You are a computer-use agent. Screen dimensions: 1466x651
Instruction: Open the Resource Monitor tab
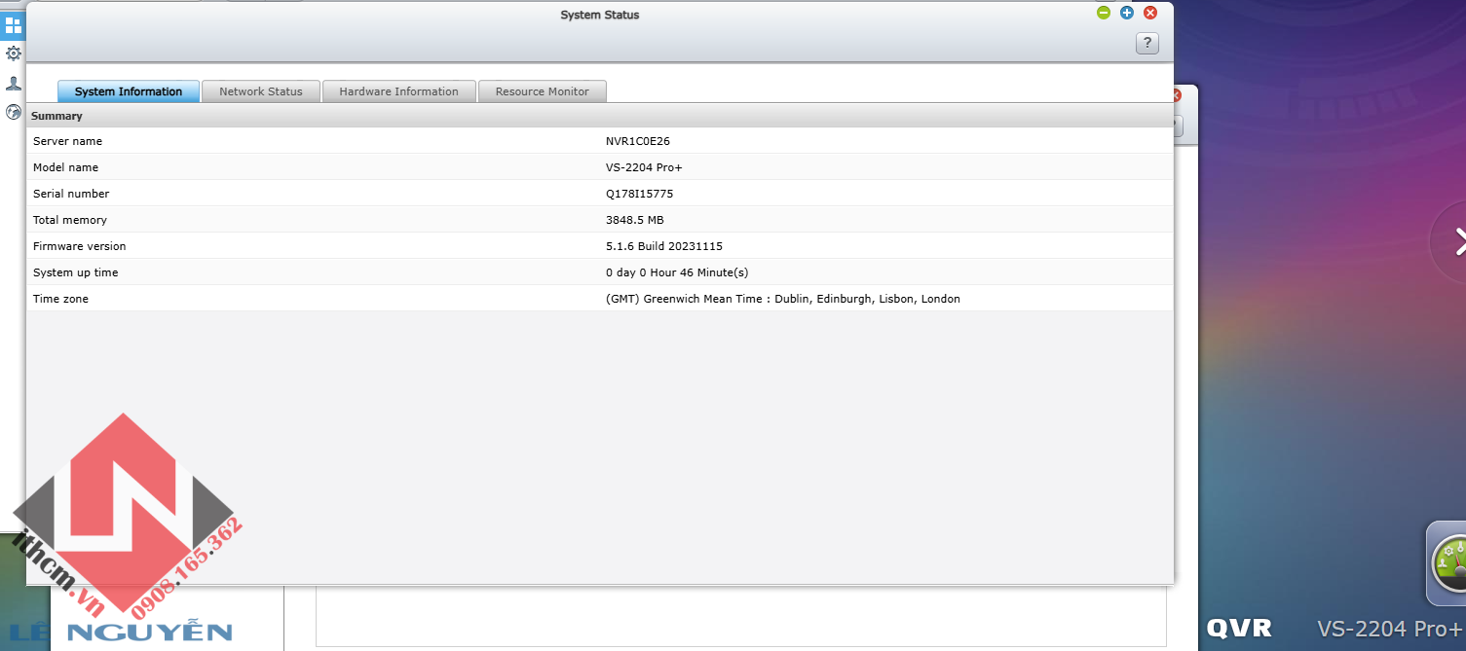pos(542,91)
